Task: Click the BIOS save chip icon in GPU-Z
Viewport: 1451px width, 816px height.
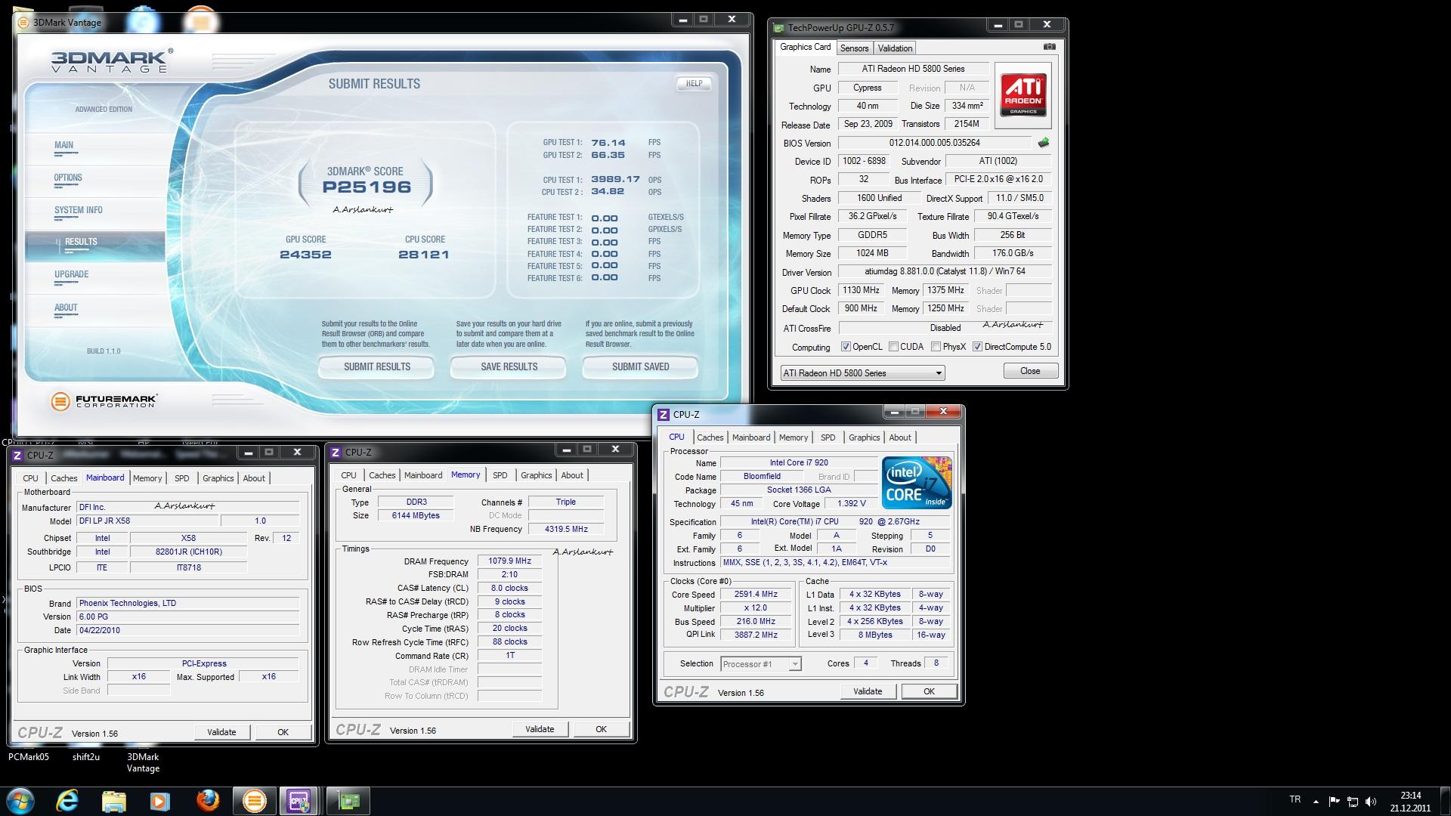Action: (x=1044, y=143)
